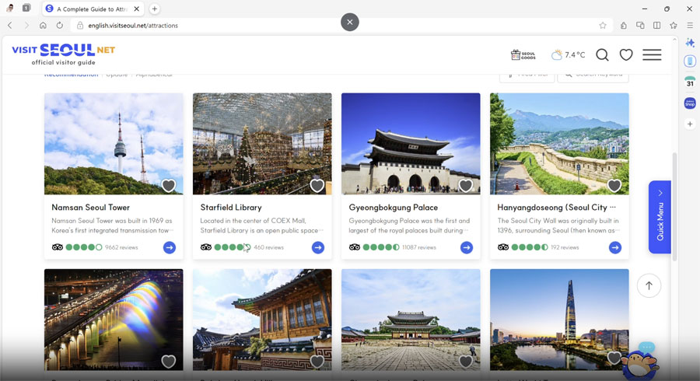
Task: Click 11087 reviews text
Action: click(x=418, y=247)
